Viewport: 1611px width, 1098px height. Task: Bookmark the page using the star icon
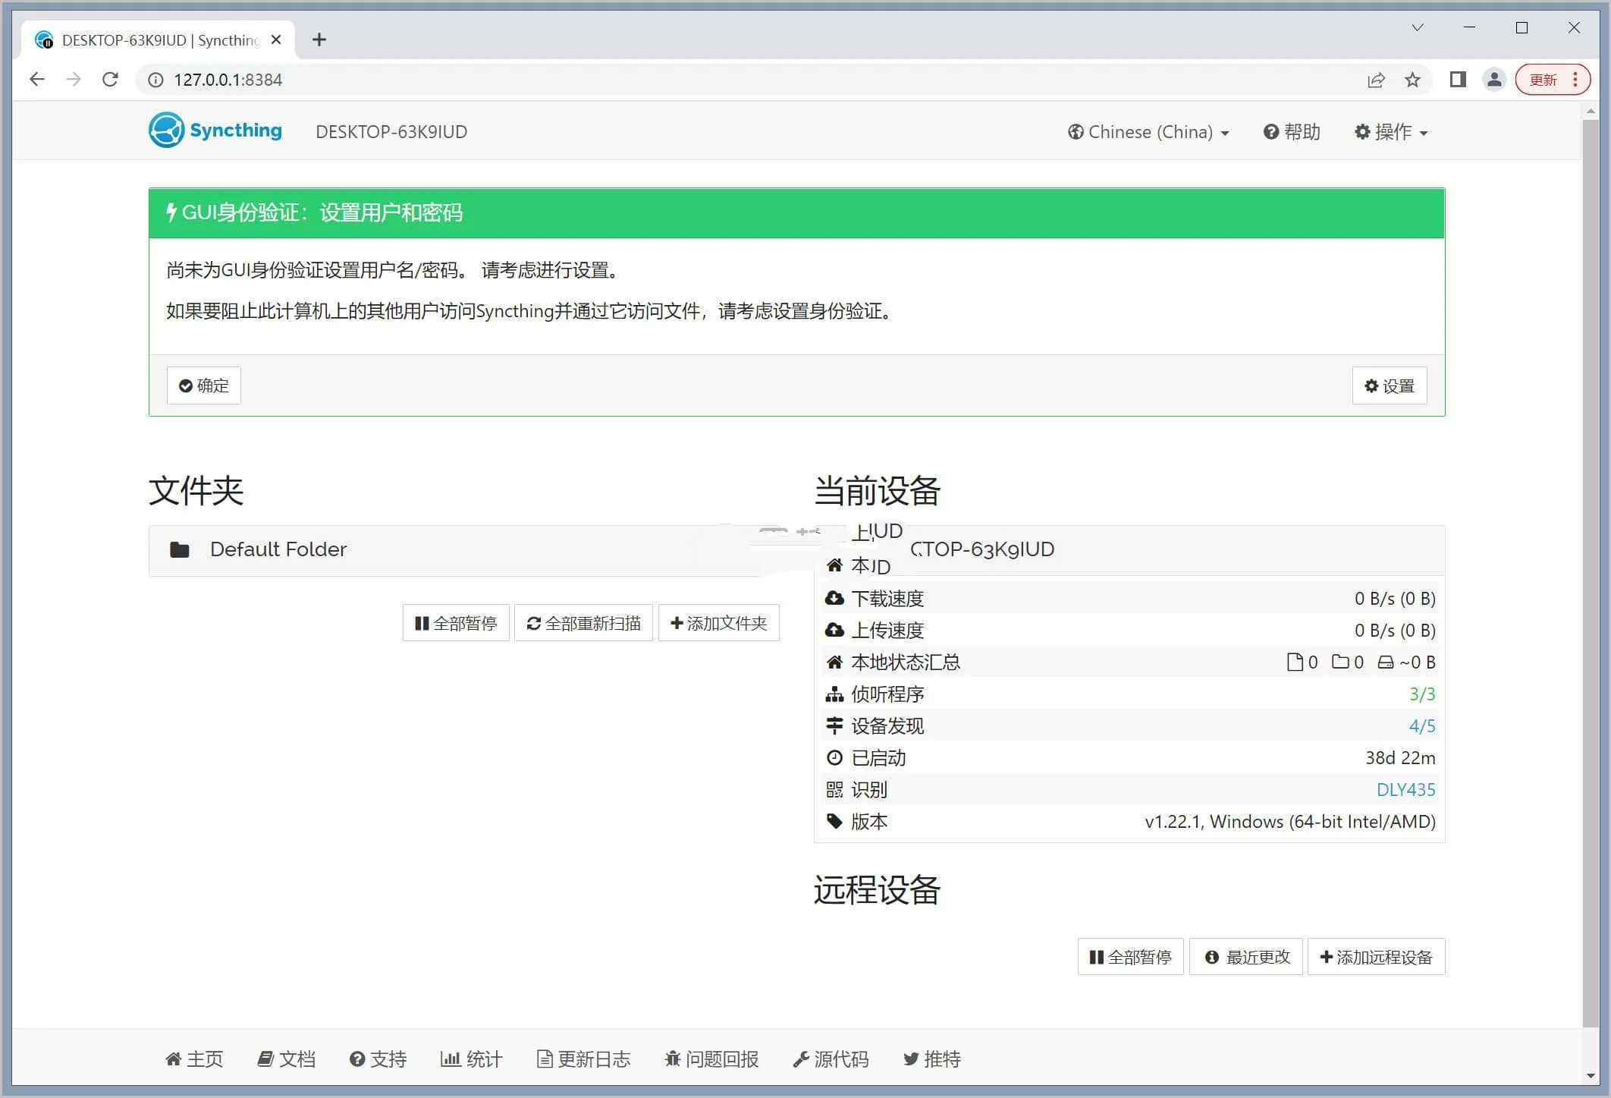pos(1412,80)
